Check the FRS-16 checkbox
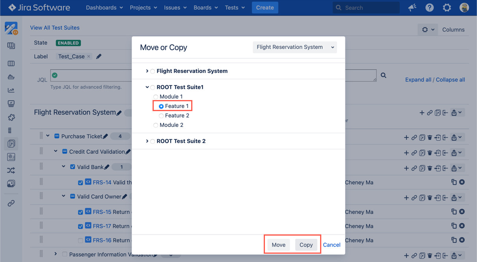 [80, 240]
